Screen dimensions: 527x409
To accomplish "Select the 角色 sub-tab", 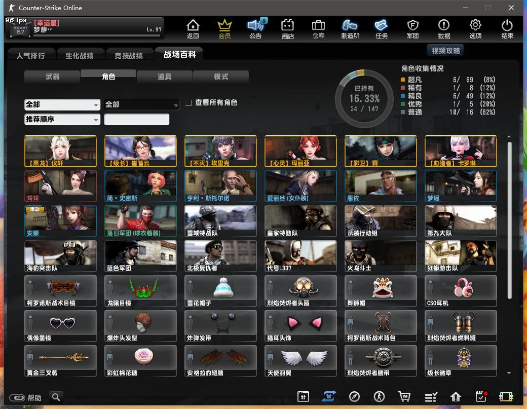I will [108, 77].
